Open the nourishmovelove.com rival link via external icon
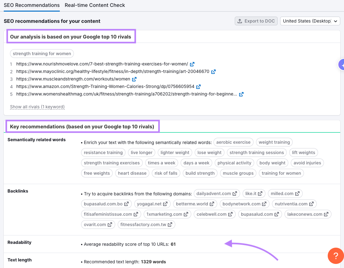Image resolution: width=344 pixels, height=268 pixels. click(192, 64)
